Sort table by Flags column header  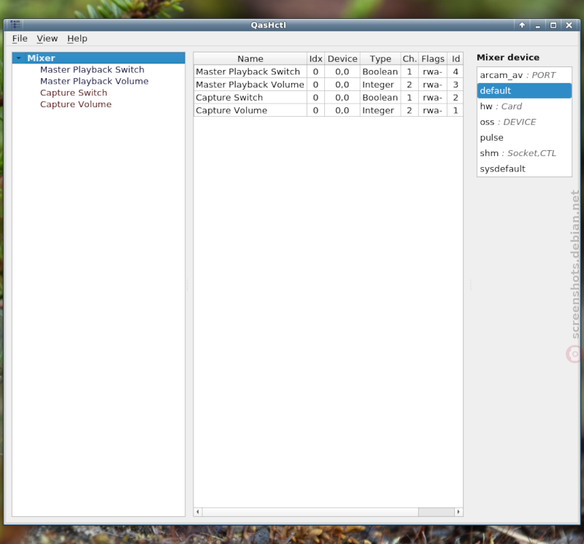[x=433, y=59]
